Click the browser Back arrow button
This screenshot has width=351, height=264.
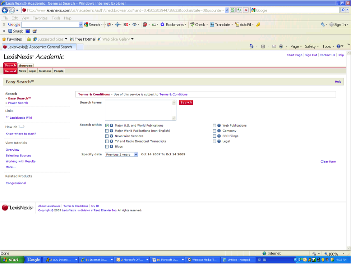coord(5,10)
